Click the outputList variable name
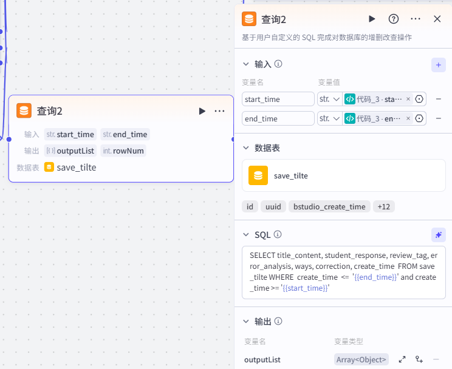The image size is (452, 369). point(262,360)
